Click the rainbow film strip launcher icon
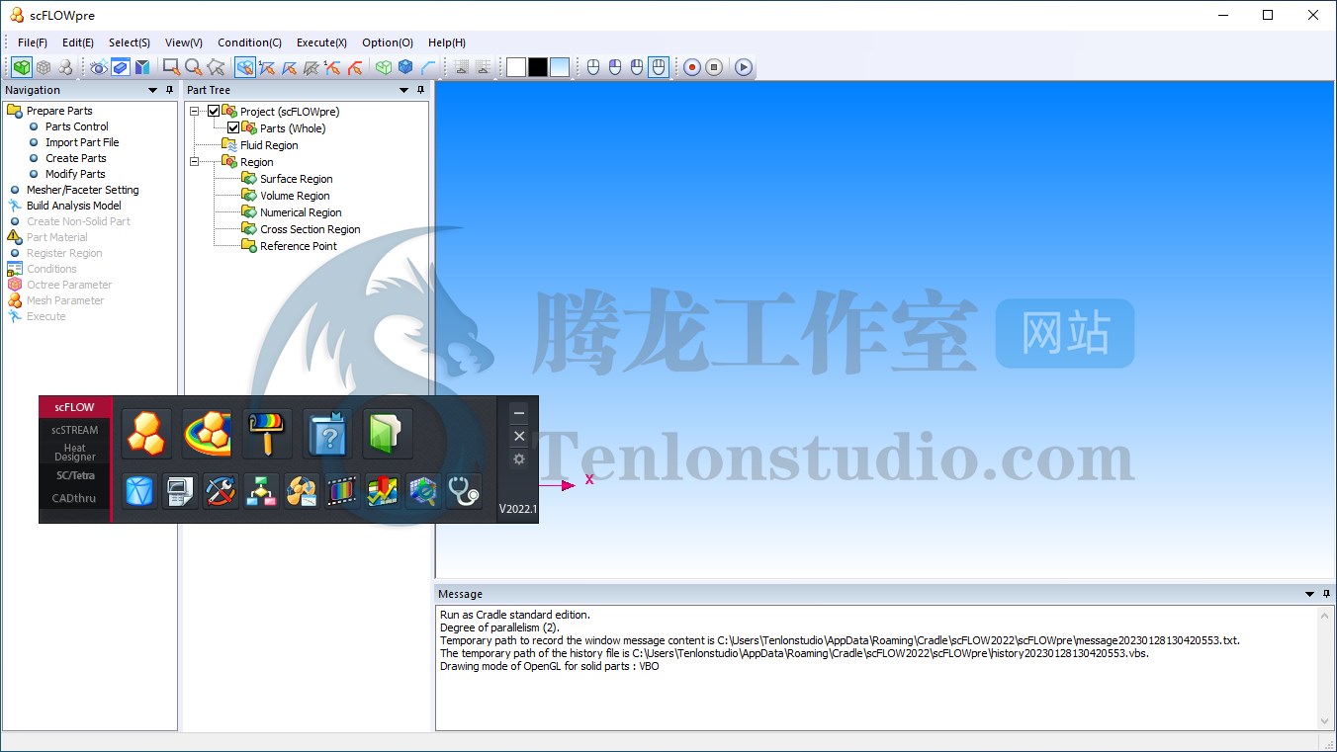This screenshot has height=752, width=1337. click(x=342, y=491)
